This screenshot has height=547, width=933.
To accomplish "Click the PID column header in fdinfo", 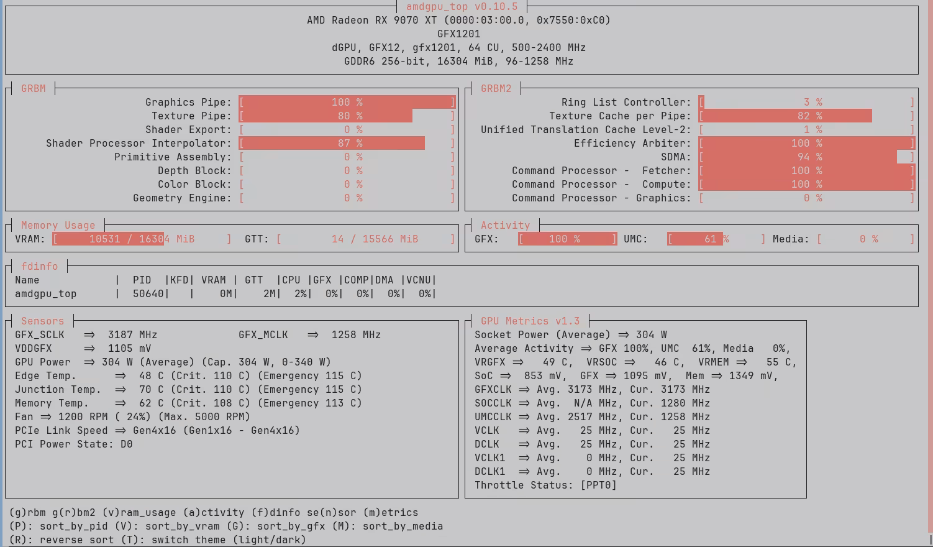I will [142, 280].
